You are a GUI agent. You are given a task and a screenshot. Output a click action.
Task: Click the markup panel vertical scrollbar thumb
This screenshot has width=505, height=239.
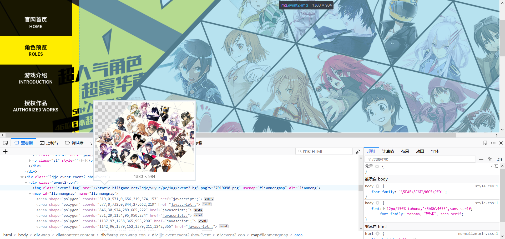pos(361,188)
